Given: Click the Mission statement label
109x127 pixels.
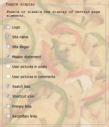Looking at the screenshot, I should tap(27, 57).
